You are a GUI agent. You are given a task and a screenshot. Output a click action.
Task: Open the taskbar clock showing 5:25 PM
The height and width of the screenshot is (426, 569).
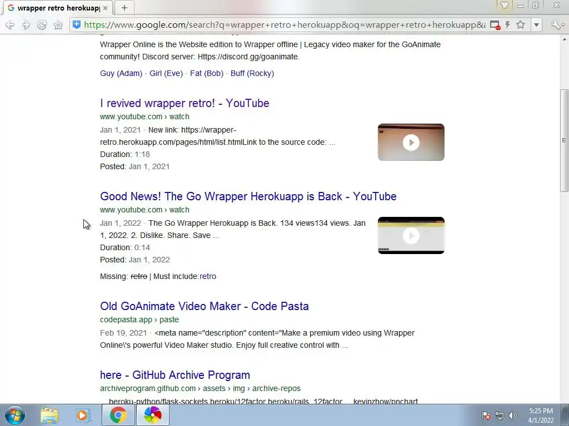point(541,415)
